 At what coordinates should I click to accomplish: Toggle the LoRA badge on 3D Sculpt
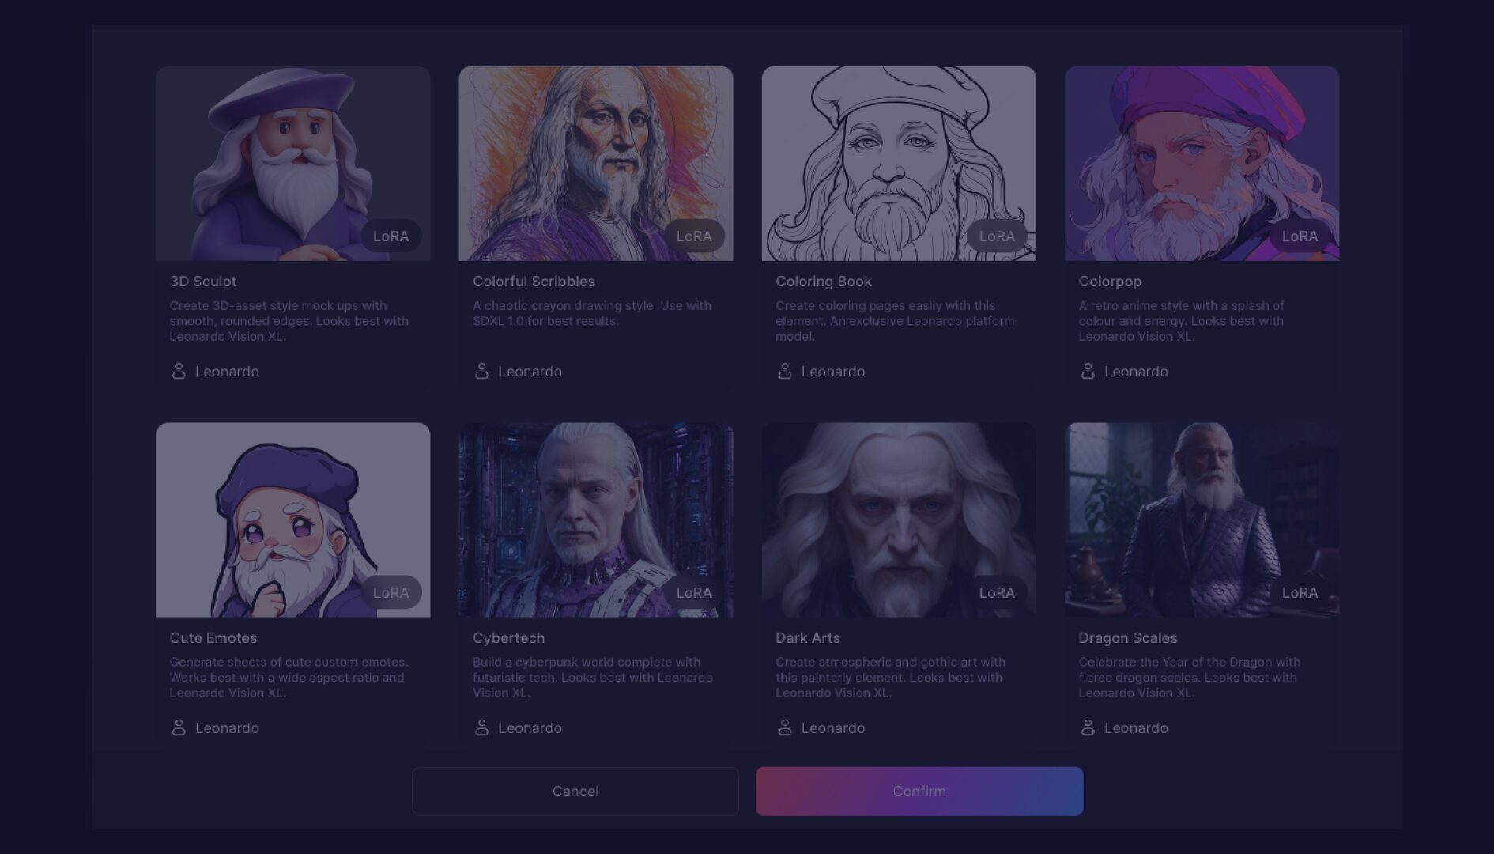(x=391, y=236)
